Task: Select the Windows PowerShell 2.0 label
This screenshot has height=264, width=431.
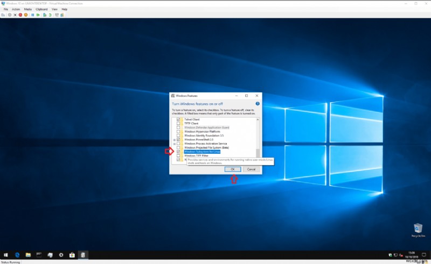Action: (x=199, y=139)
